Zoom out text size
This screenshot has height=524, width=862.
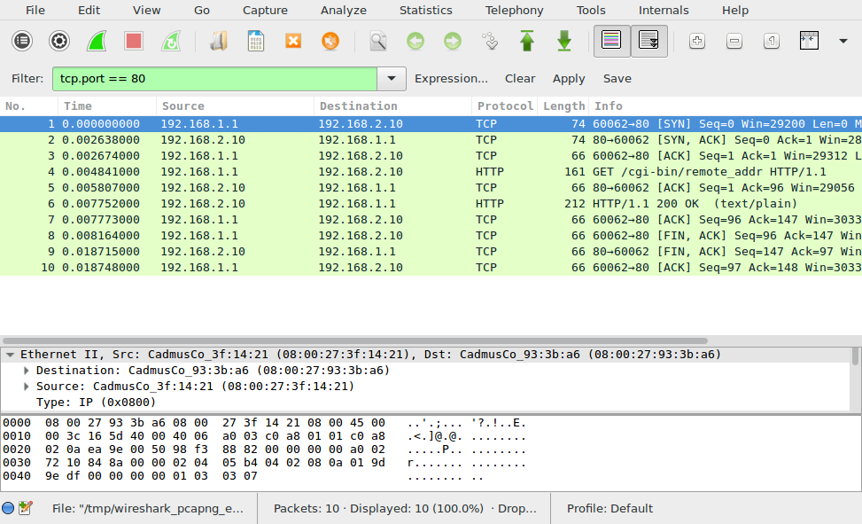[734, 41]
